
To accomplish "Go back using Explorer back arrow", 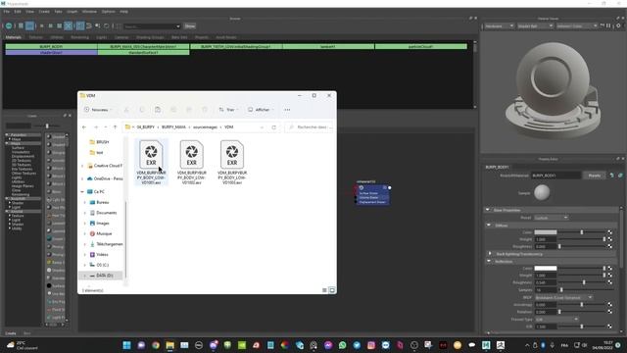I will click(x=84, y=127).
